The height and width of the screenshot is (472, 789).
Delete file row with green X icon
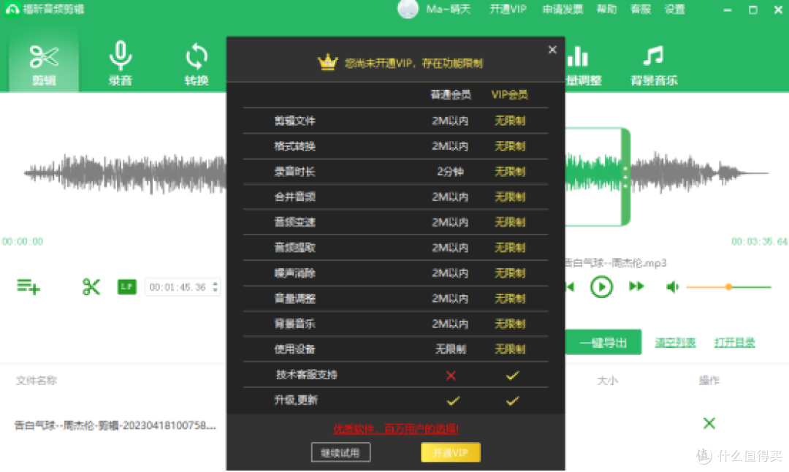(709, 423)
